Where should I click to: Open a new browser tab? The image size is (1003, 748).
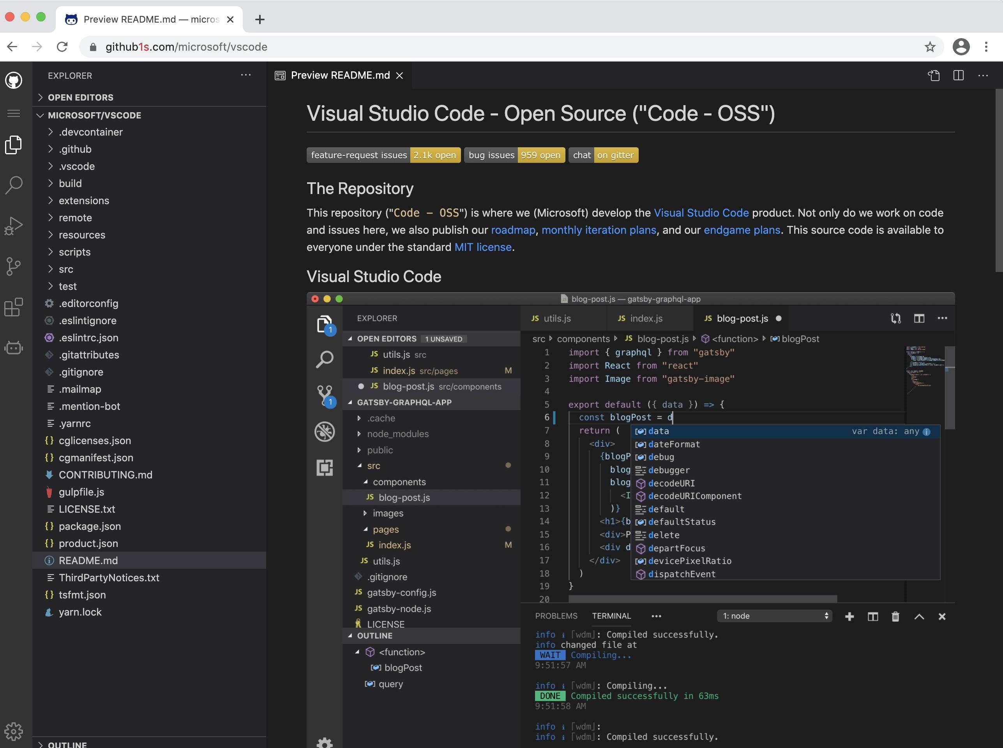tap(260, 19)
